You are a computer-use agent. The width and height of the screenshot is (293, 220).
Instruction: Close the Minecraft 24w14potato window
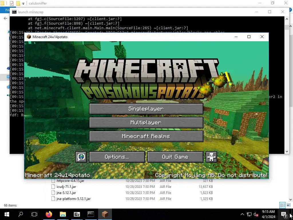262,37
